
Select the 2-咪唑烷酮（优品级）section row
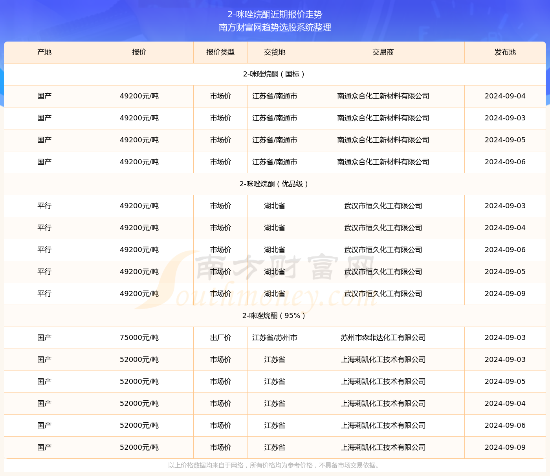[274, 184]
